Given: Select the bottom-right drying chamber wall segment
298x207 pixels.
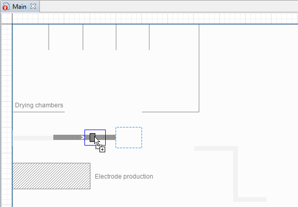Looking at the screenshot, I should 171,112.
